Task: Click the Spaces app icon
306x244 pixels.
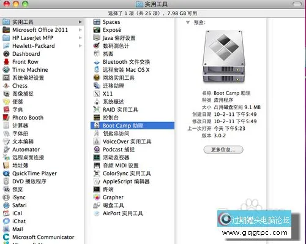Action: point(97,22)
